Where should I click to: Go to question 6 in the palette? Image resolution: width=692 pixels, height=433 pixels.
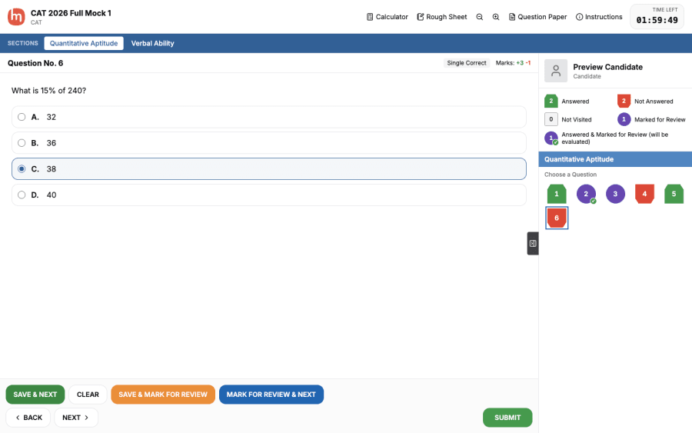(x=557, y=218)
